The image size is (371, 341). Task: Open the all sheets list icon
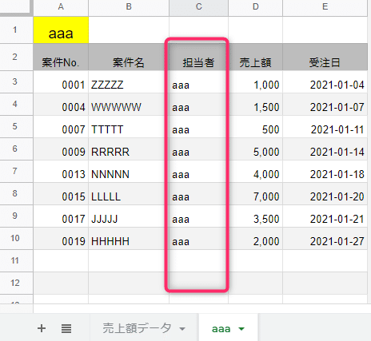[66, 328]
